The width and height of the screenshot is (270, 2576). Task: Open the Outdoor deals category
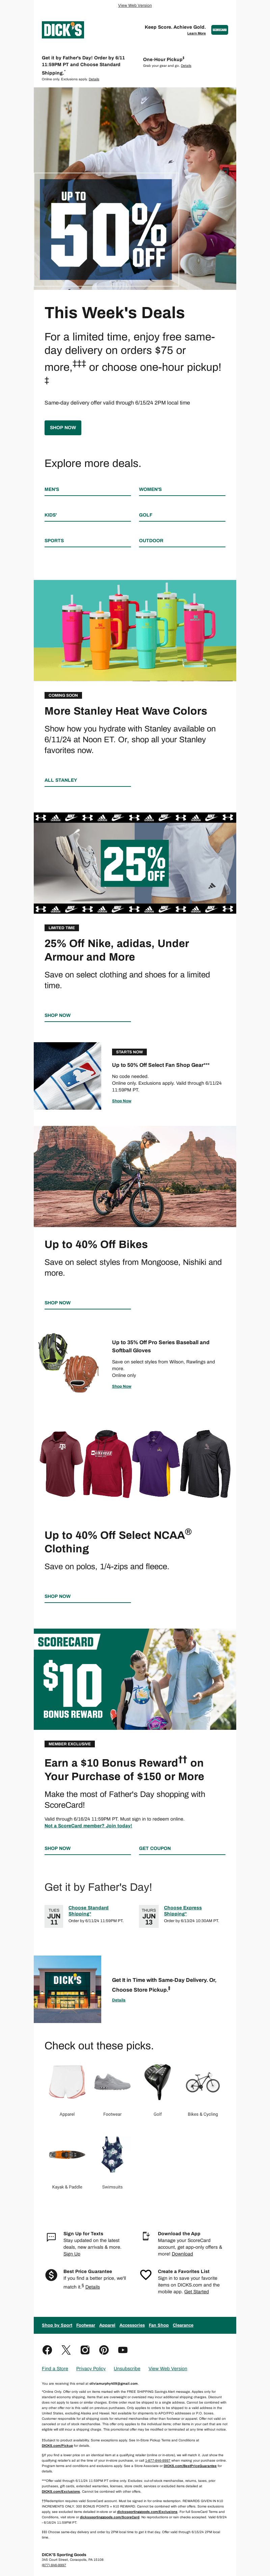[x=151, y=541]
